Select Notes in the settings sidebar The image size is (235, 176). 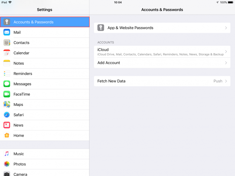point(19,63)
